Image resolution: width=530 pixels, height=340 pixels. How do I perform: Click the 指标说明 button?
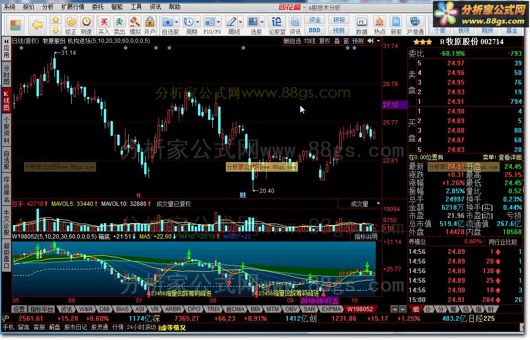pyautogui.click(x=366, y=237)
